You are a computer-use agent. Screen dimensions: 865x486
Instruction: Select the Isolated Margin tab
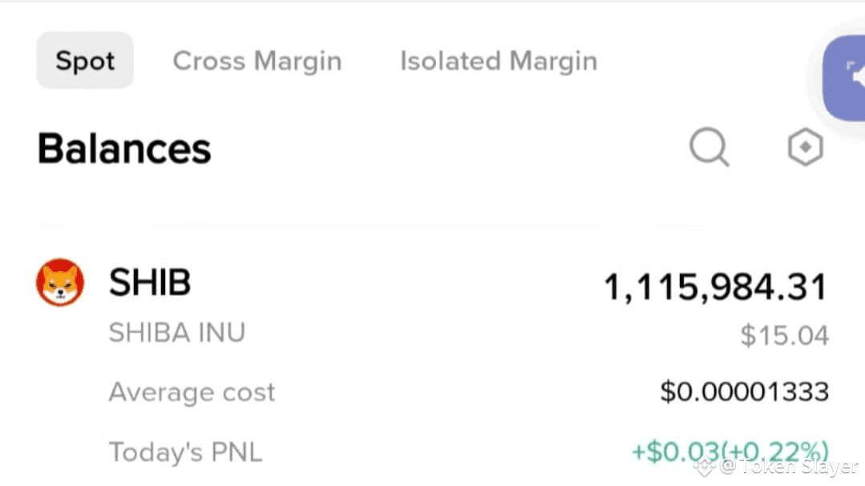499,61
